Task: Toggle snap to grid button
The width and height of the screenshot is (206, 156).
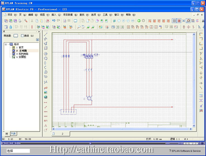Action: pos(179,21)
